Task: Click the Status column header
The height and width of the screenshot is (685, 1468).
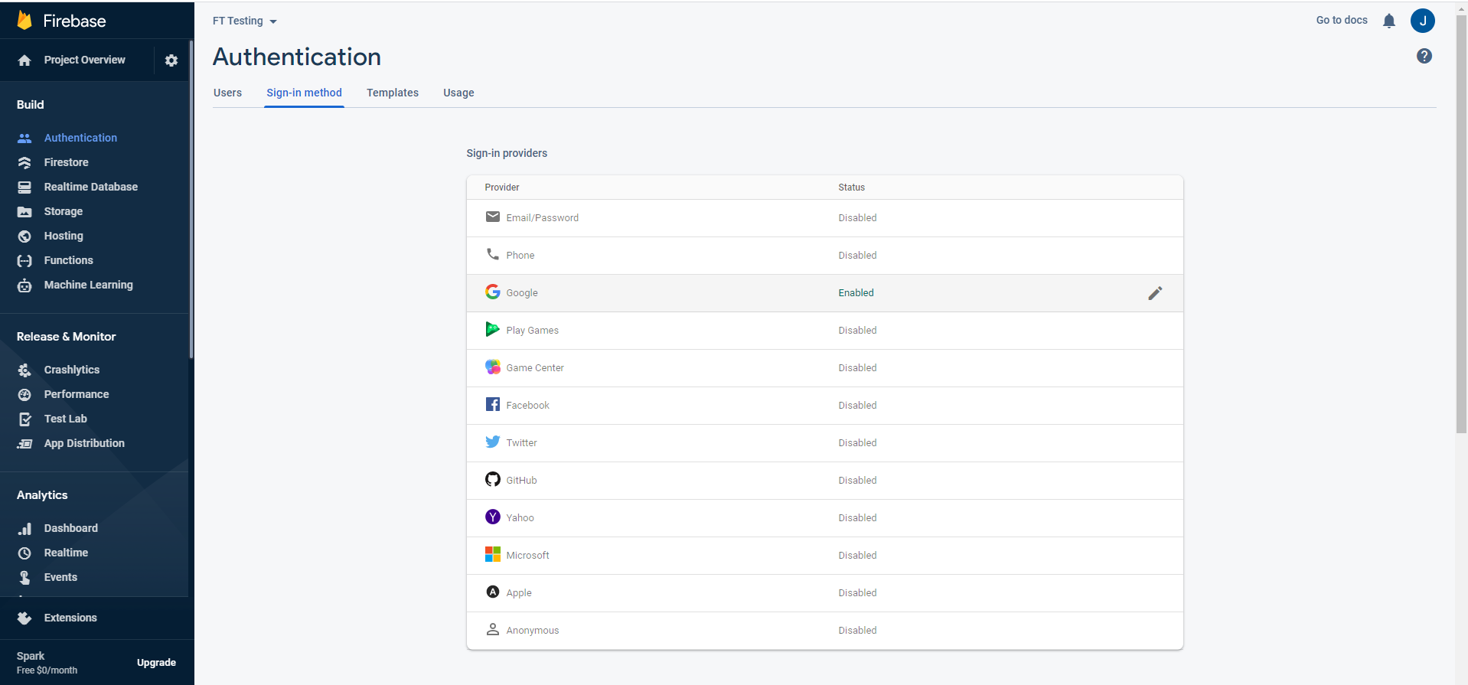Action: [851, 188]
